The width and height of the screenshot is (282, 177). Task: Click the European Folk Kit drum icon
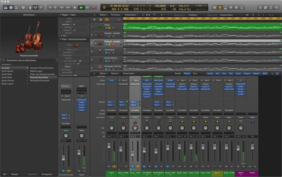tap(100, 67)
